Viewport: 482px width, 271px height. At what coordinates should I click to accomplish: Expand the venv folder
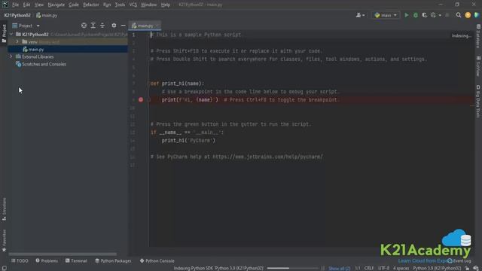(17, 42)
